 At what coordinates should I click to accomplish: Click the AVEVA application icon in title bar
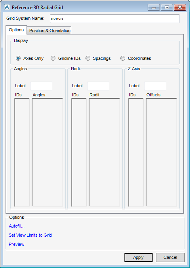pyautogui.click(x=7, y=8)
